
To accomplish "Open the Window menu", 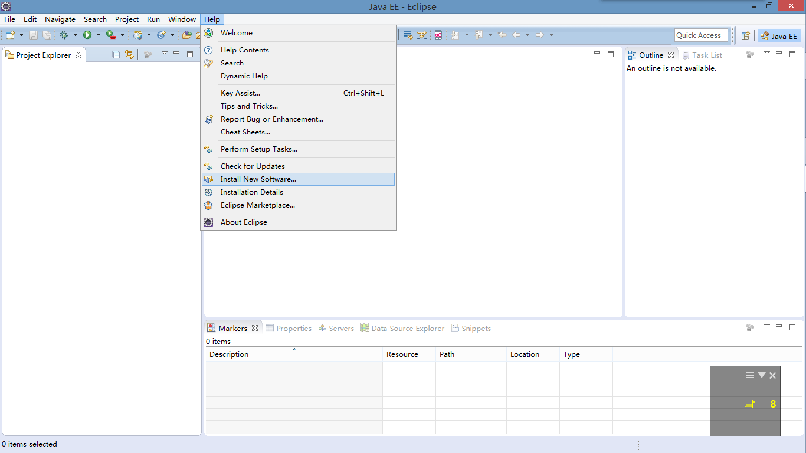I will [182, 19].
